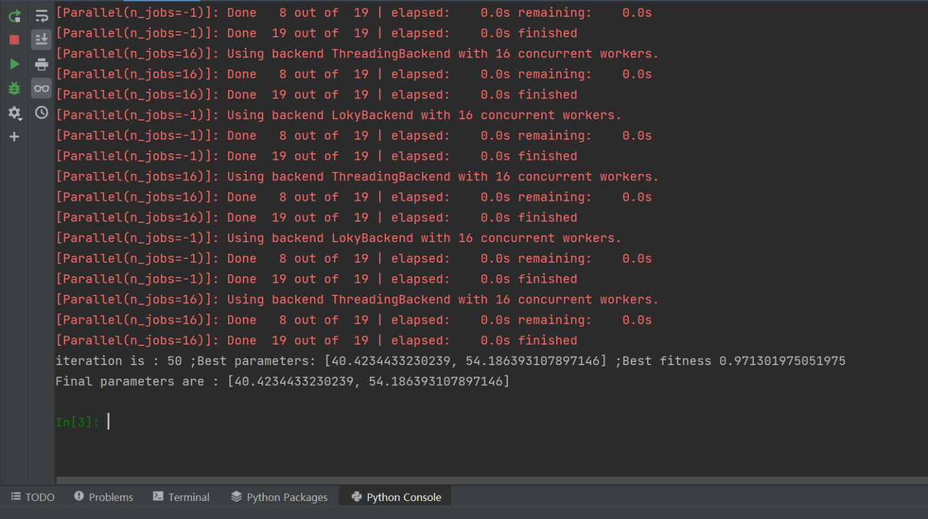Show the Python Packages tab
The height and width of the screenshot is (519, 928).
tap(279, 497)
